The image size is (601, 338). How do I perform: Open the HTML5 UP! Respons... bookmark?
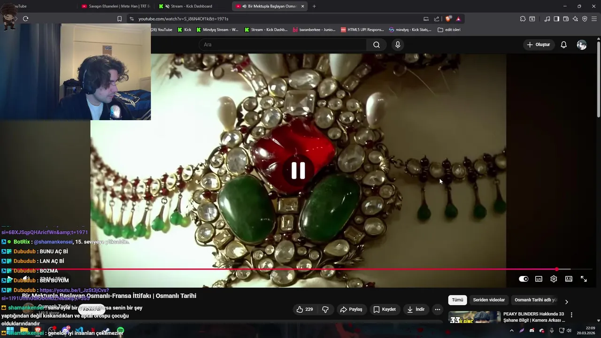[x=362, y=30]
